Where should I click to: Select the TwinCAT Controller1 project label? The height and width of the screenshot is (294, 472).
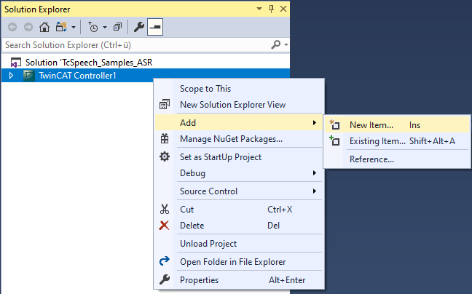point(77,76)
